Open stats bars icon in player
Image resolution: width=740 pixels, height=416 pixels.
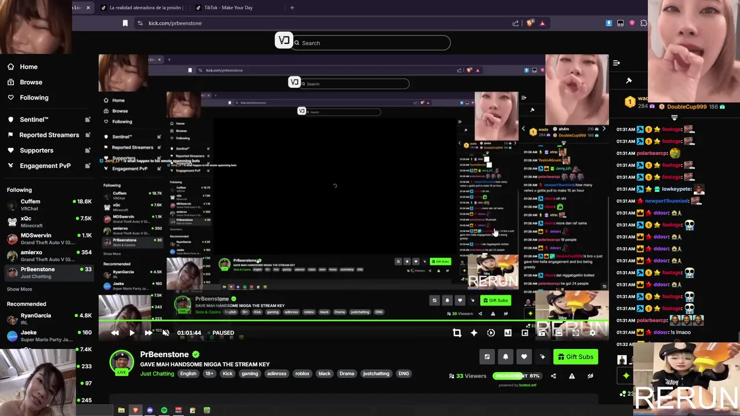click(508, 333)
